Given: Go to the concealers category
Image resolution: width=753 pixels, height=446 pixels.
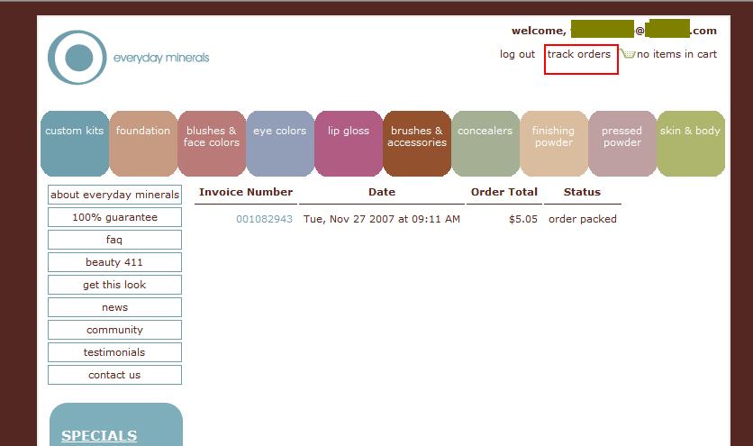Looking at the screenshot, I should pos(485,143).
